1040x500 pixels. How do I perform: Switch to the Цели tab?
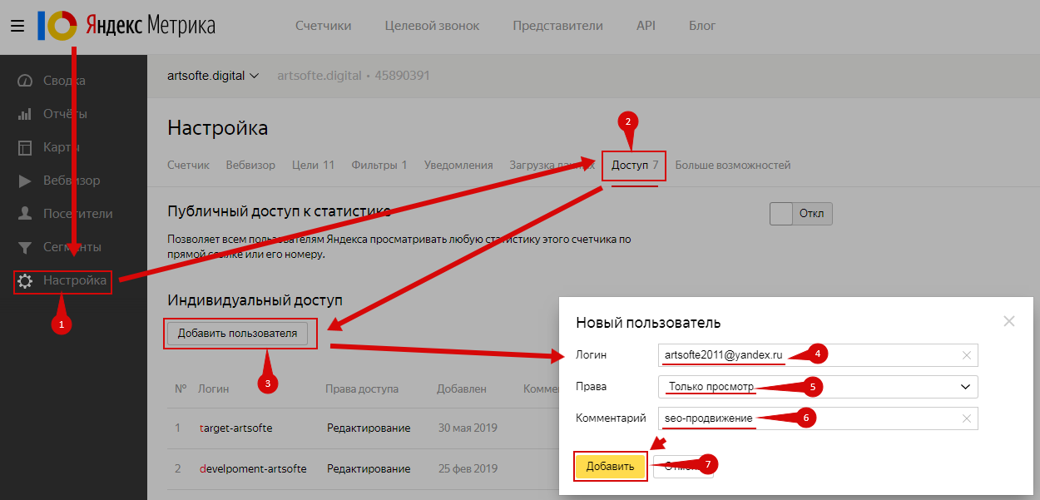[x=313, y=165]
